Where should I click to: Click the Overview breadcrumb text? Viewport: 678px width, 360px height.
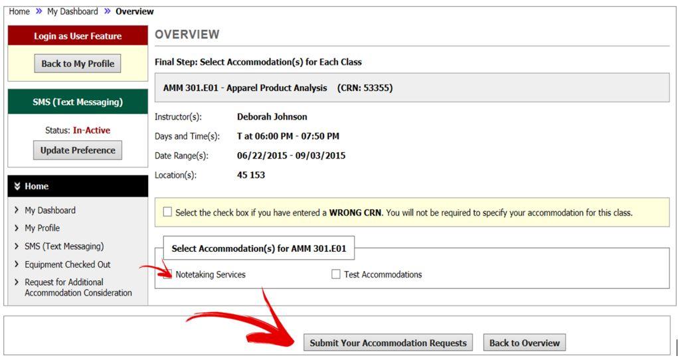pos(135,12)
